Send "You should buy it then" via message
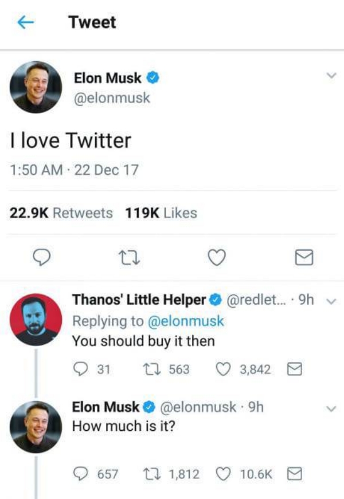 tap(295, 369)
